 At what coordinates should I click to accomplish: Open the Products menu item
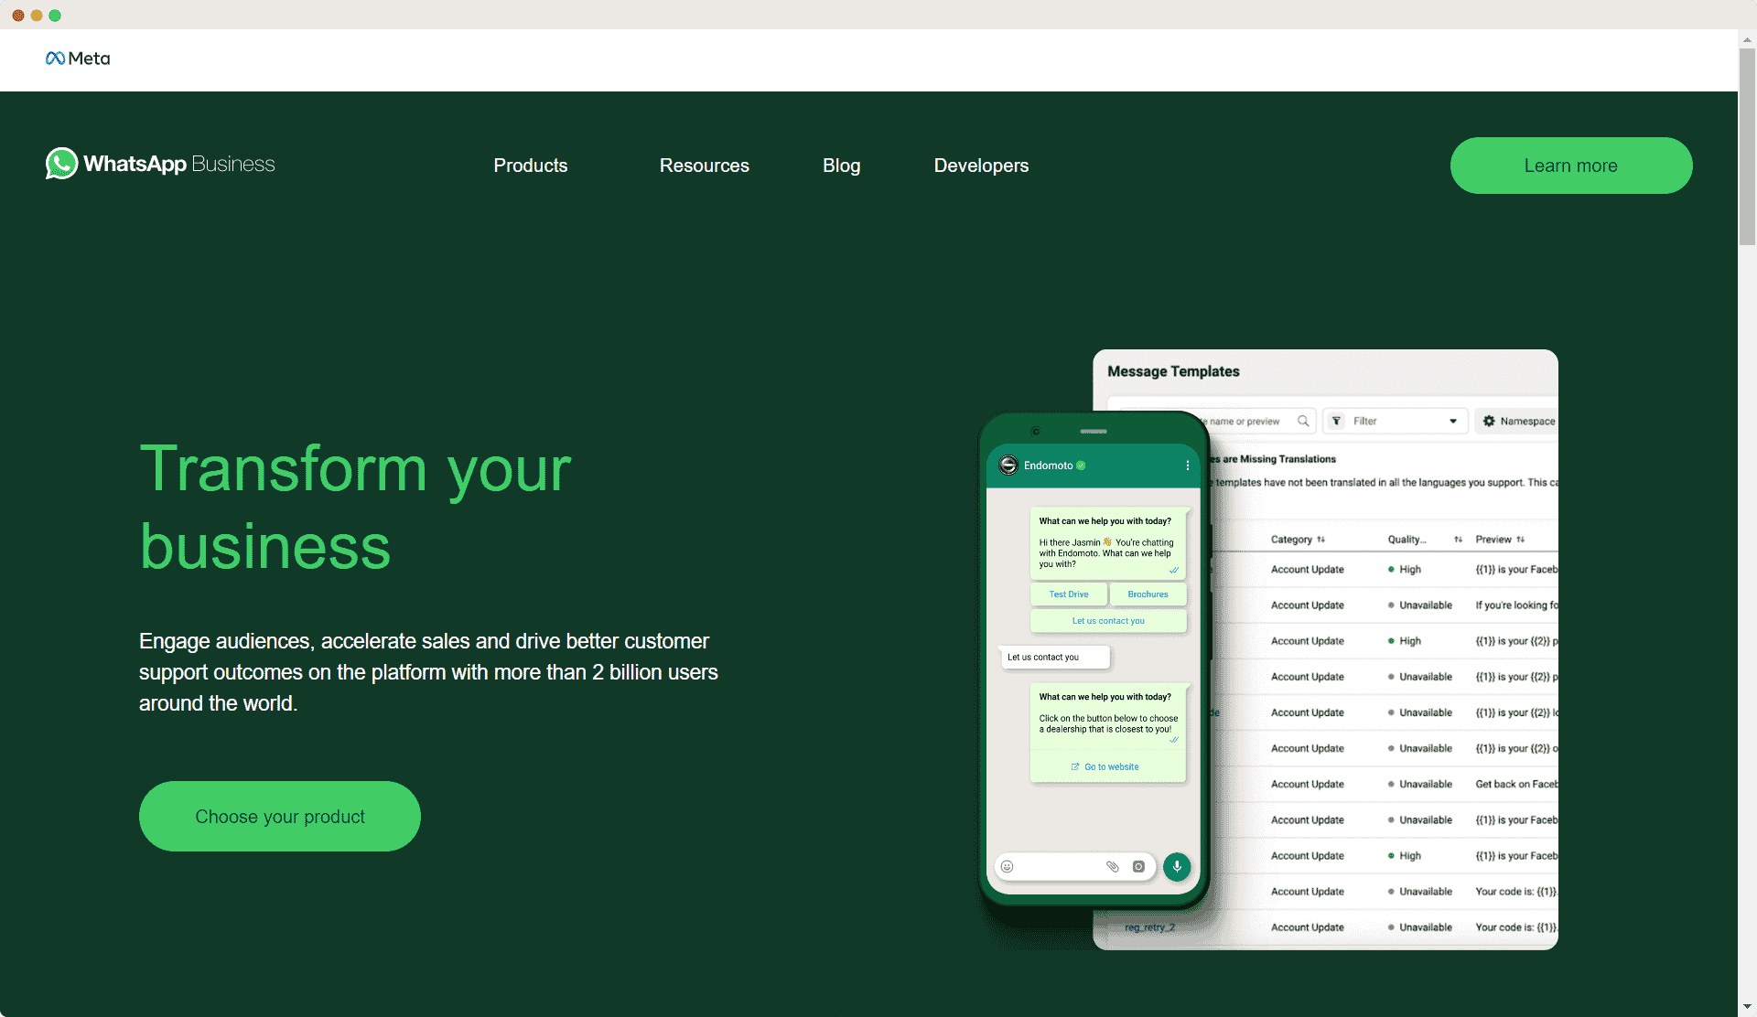pos(531,166)
